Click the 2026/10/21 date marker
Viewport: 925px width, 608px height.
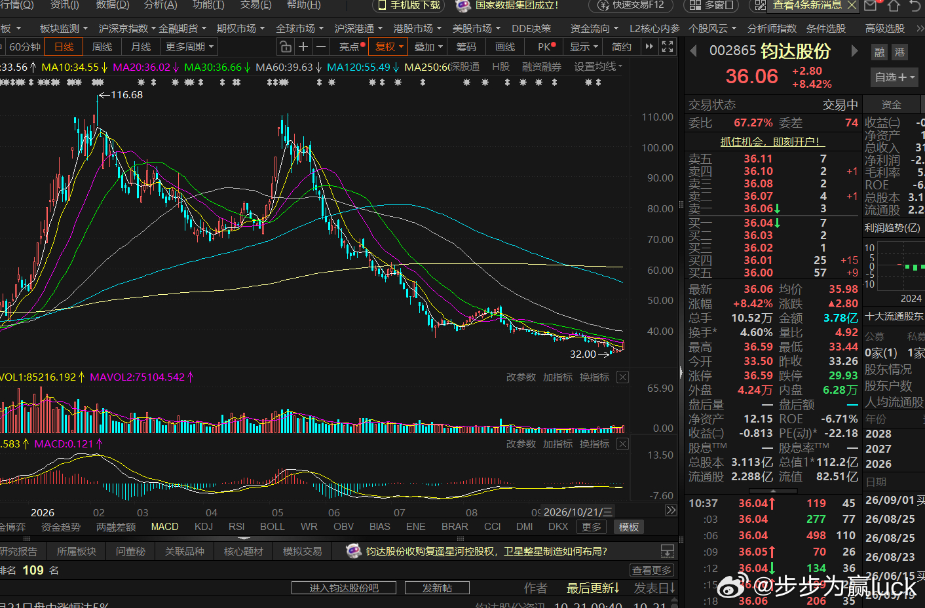point(578,512)
